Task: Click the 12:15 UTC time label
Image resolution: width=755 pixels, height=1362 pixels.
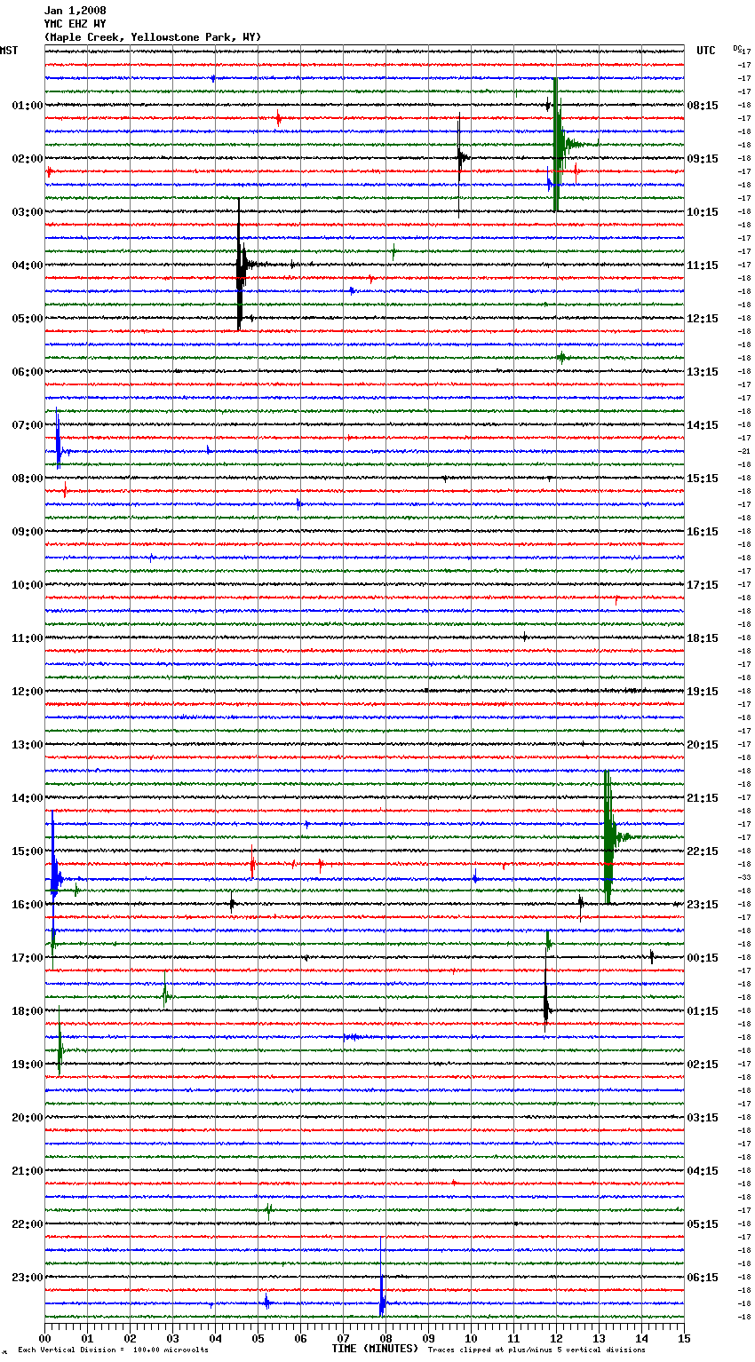Action: pos(703,319)
